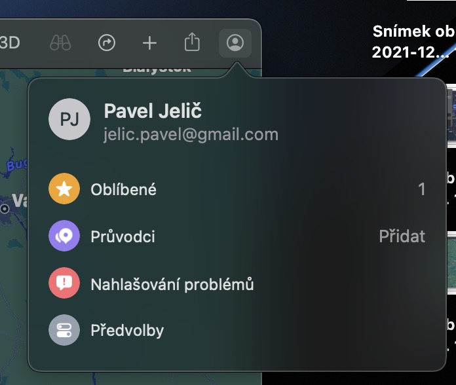
Task: Click the plus add button
Action: click(x=149, y=43)
